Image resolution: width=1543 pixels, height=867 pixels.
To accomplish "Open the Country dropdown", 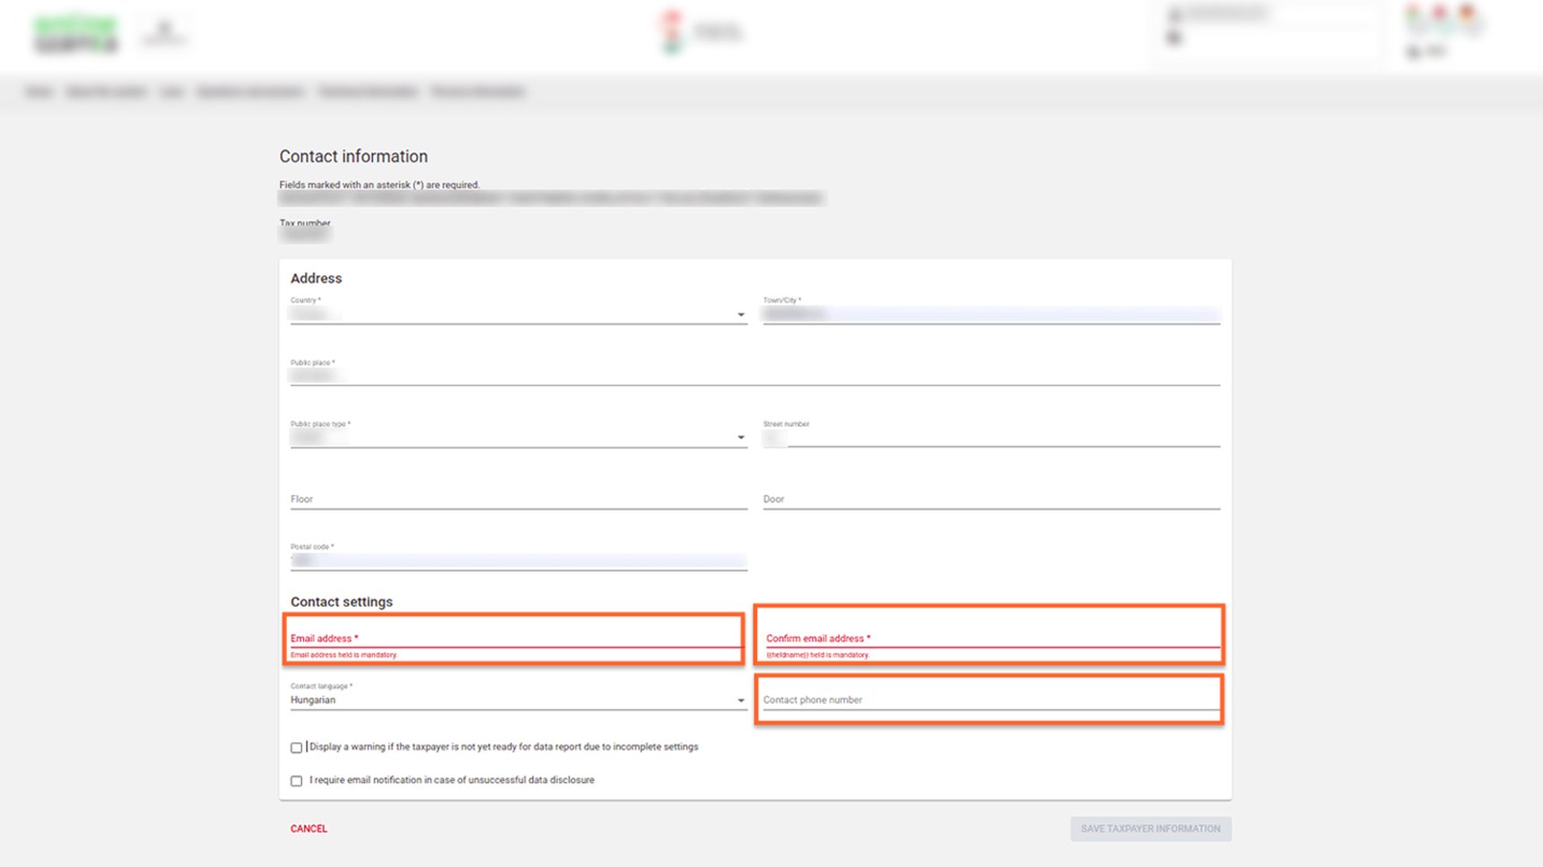I will [x=741, y=314].
